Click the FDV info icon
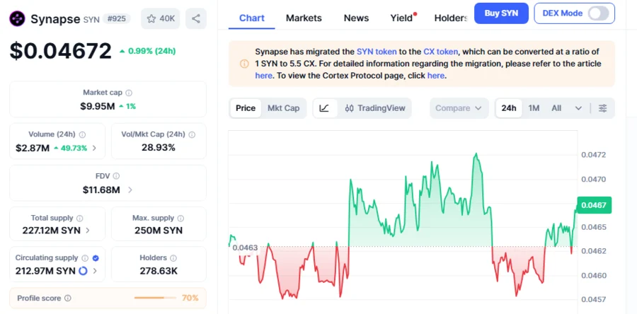The image size is (637, 314). pyautogui.click(x=117, y=176)
